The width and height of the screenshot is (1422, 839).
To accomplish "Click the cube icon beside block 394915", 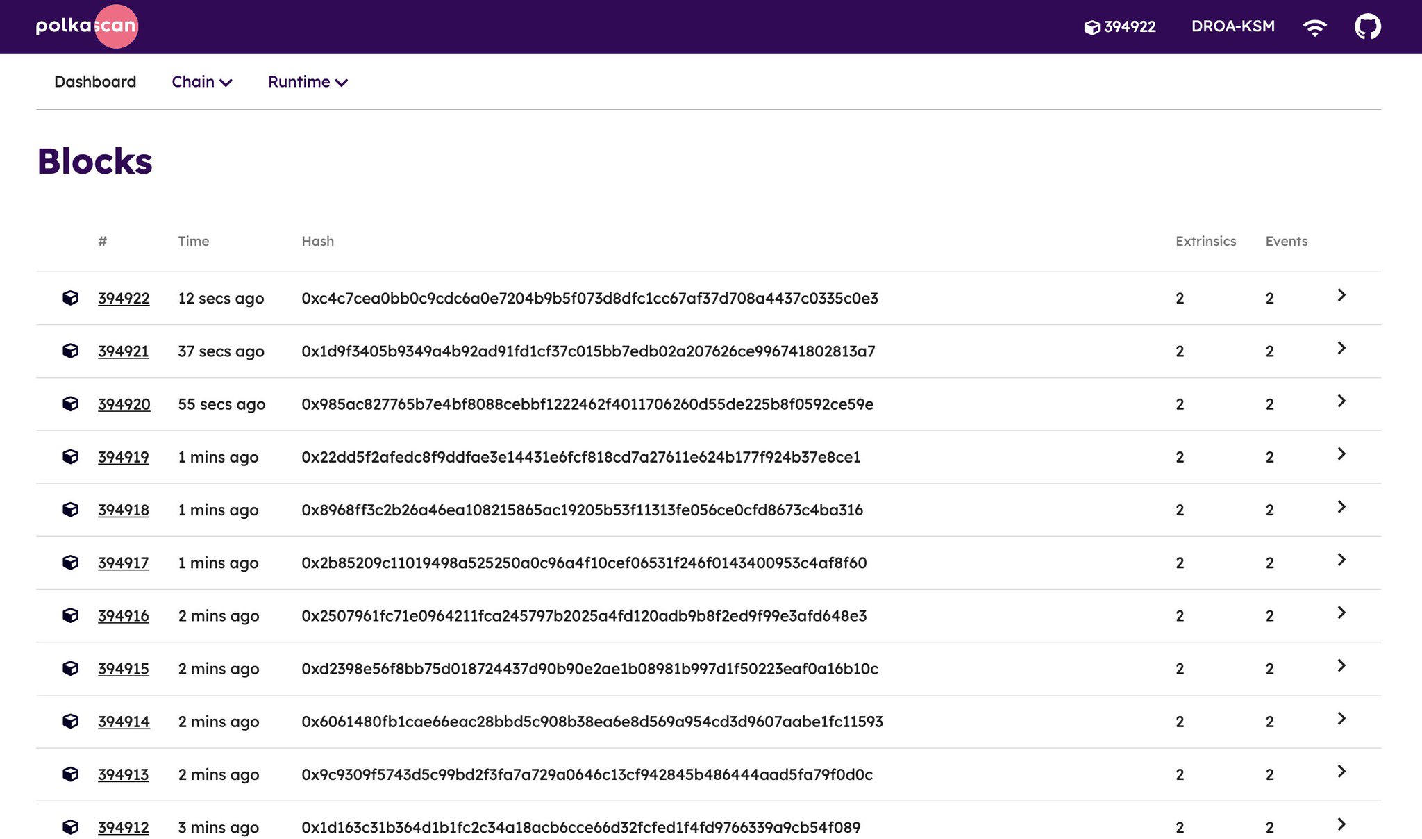I will [x=72, y=669].
